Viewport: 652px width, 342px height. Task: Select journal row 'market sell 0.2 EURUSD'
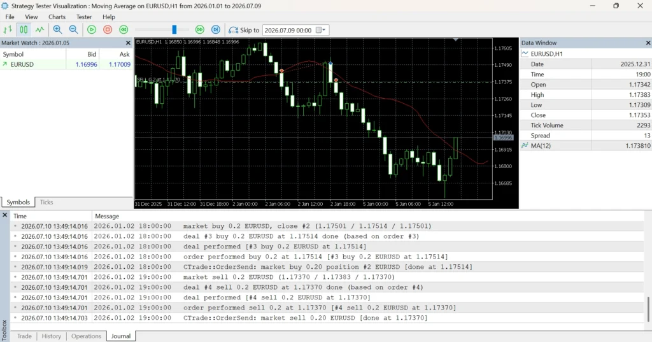pyautogui.click(x=327, y=277)
